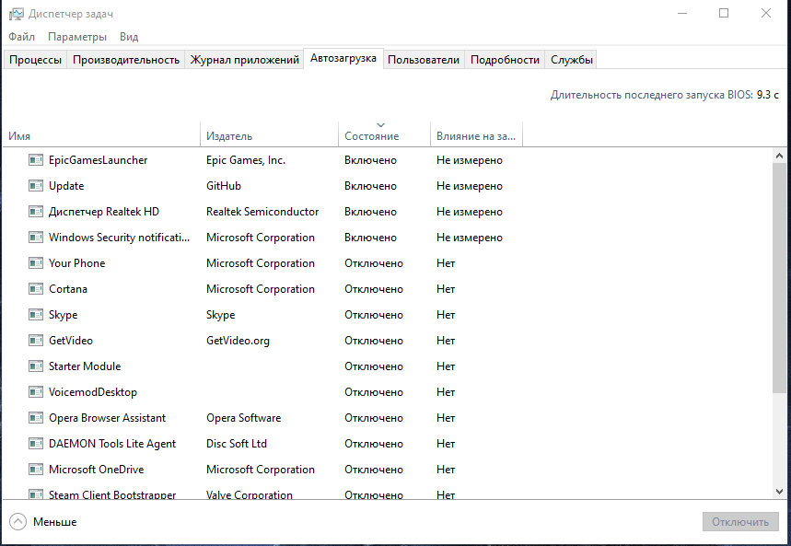The height and width of the screenshot is (546, 791).
Task: Open the Параметры menu
Action: [x=77, y=37]
